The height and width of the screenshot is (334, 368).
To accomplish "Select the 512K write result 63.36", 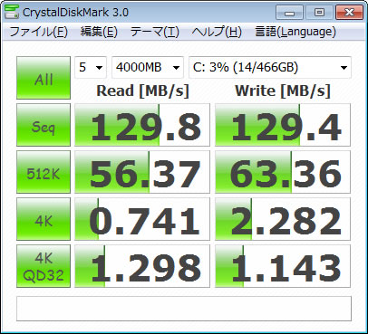I will pyautogui.click(x=283, y=172).
